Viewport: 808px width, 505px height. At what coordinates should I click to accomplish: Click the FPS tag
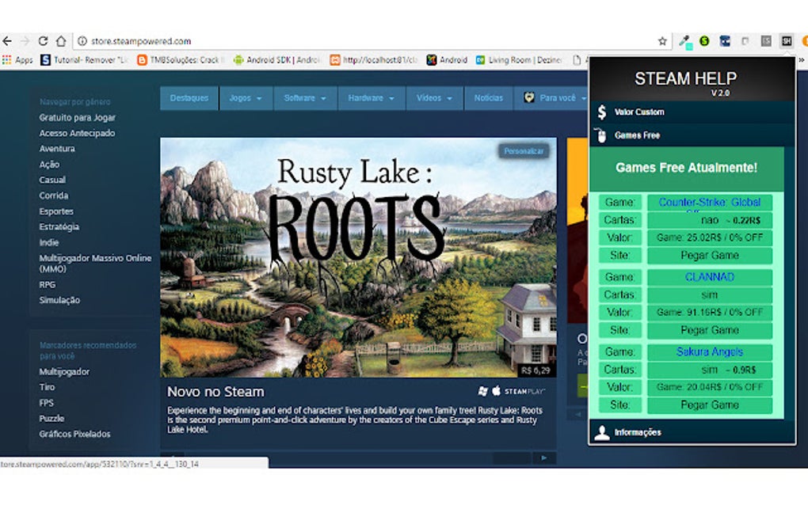coord(47,403)
